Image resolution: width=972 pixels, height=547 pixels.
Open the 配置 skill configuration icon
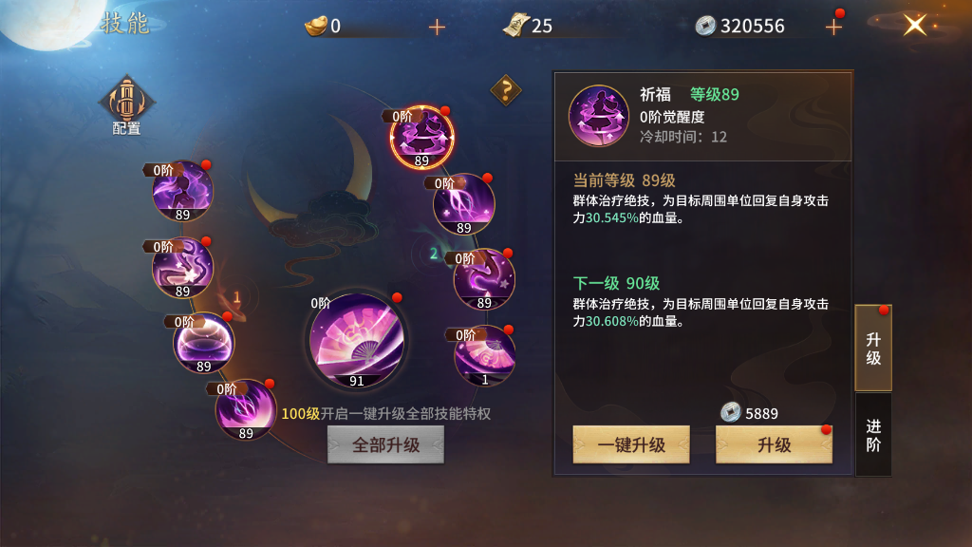(x=126, y=106)
